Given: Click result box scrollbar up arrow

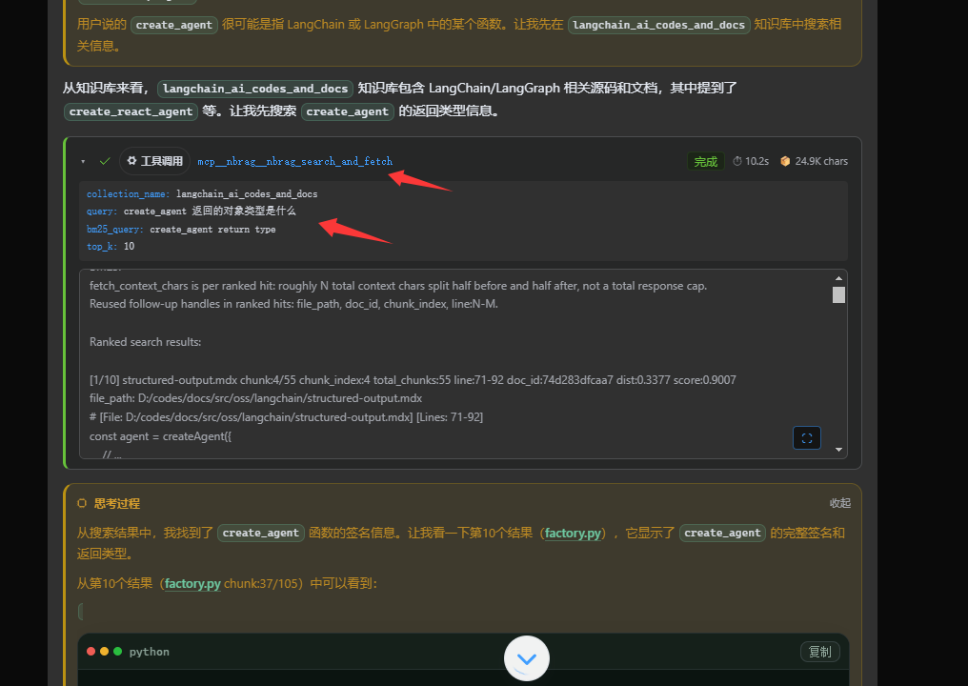Looking at the screenshot, I should coord(838,278).
